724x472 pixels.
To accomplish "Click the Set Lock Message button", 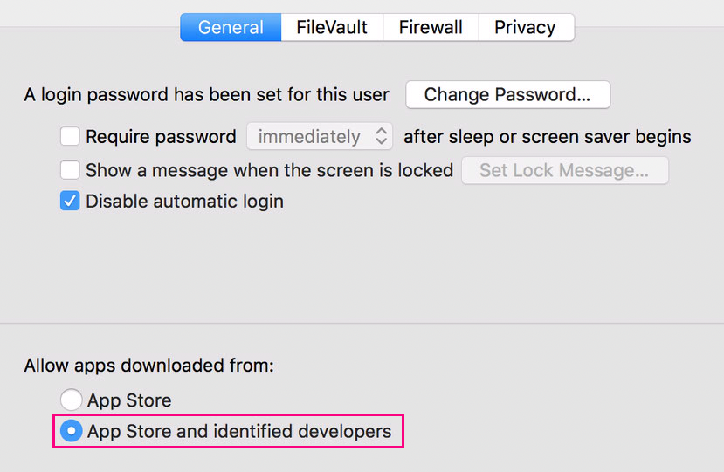I will (565, 170).
